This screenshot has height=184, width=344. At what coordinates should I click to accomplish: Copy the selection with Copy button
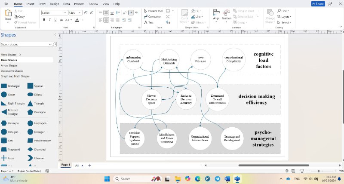tap(19, 17)
